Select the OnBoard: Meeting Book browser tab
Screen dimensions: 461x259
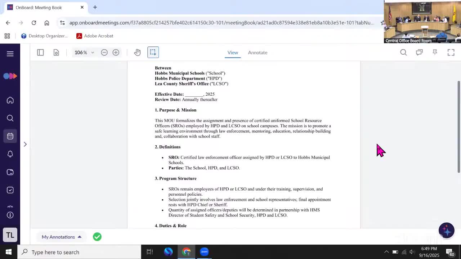pos(45,7)
